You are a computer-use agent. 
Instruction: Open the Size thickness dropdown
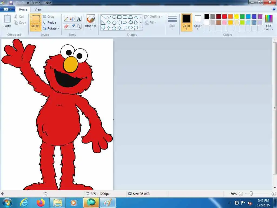click(x=172, y=22)
